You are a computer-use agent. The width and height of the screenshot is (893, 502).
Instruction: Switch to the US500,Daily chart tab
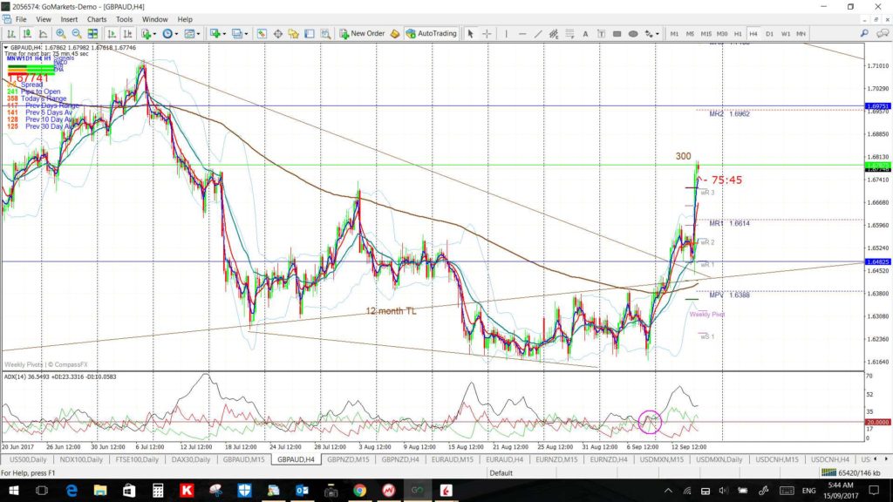(28, 459)
